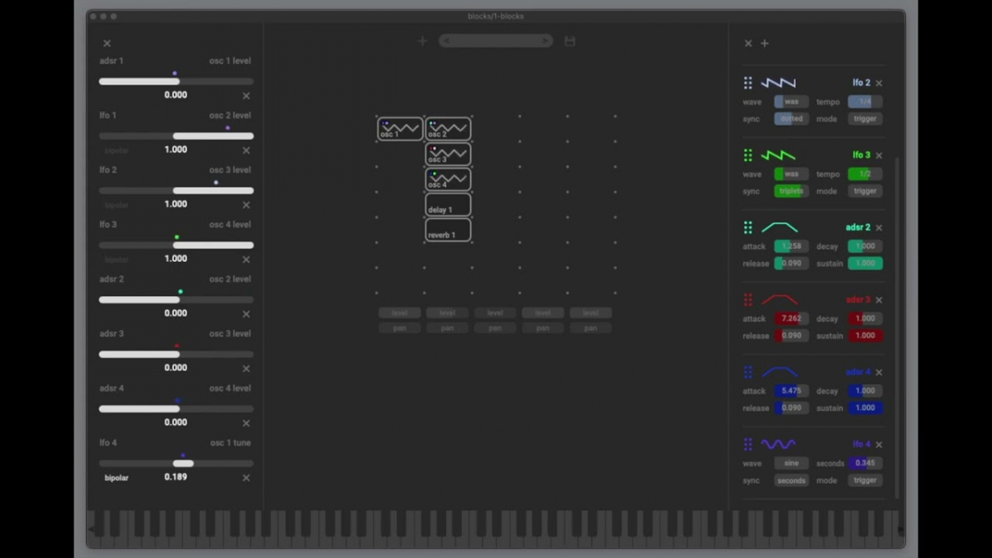Click the 0.189 modulation amount value
The height and width of the screenshot is (558, 992).
tap(175, 477)
